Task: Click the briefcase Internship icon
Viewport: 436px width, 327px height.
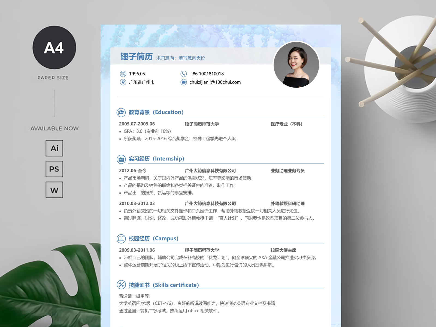Action: tap(121, 159)
